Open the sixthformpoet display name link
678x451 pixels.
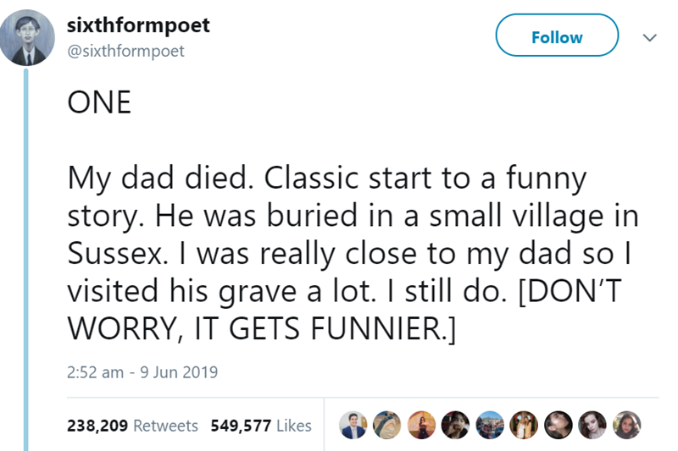138,25
